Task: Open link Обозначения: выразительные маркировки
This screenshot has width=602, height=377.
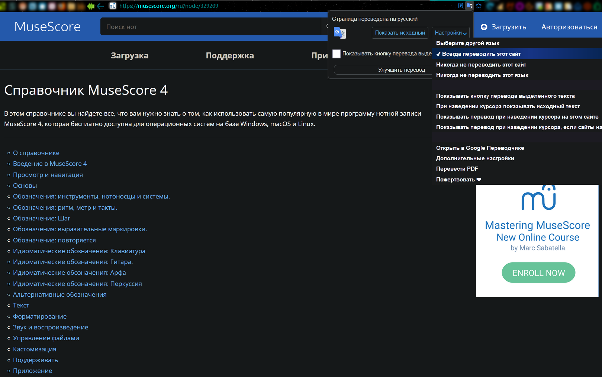Action: tap(80, 229)
